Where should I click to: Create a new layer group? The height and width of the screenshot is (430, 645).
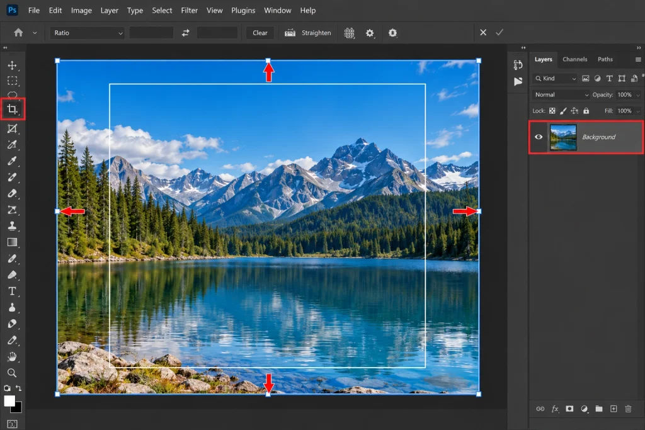pos(599,409)
